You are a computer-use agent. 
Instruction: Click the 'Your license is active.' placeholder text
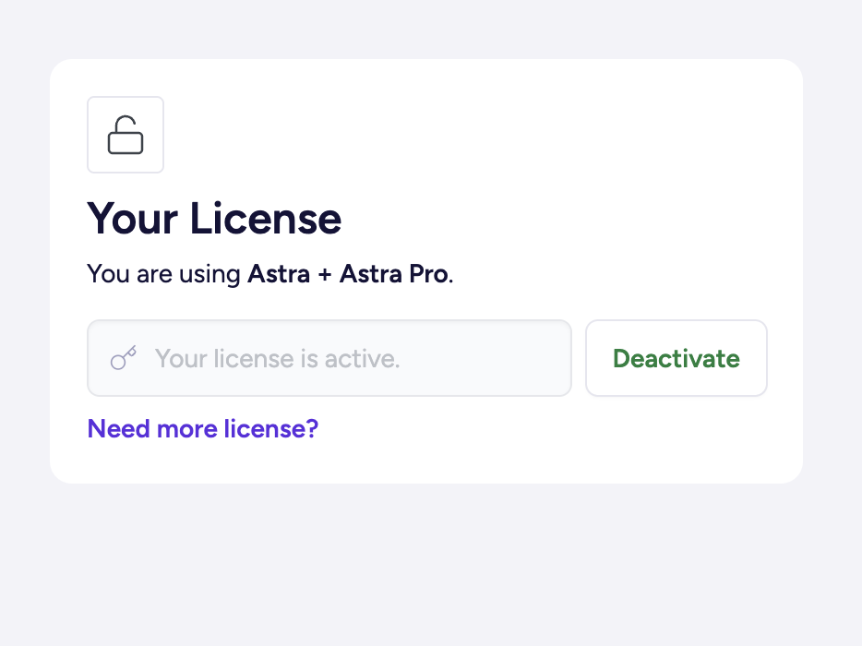(x=277, y=358)
